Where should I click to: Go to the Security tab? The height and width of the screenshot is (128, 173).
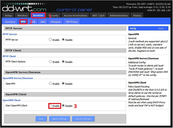tap(53, 15)
